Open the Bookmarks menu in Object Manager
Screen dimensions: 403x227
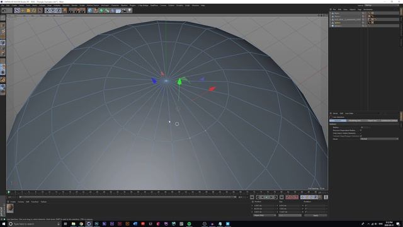tap(368, 9)
